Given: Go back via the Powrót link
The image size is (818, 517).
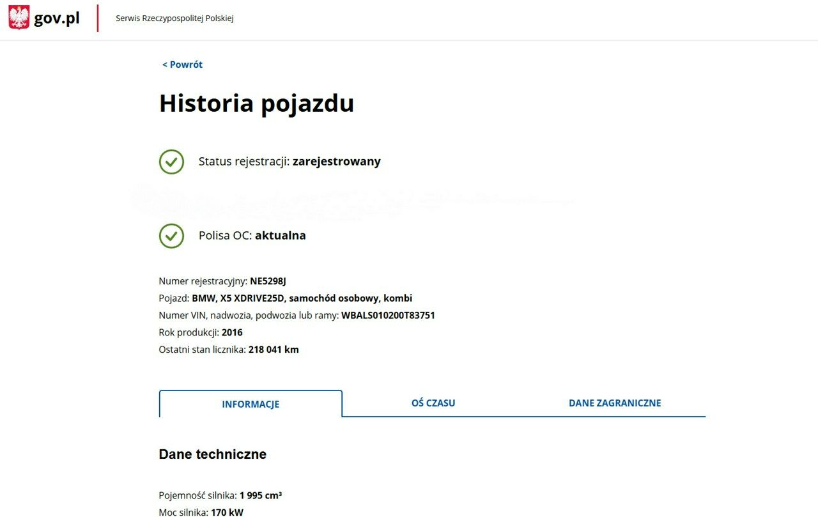Looking at the screenshot, I should [x=182, y=65].
